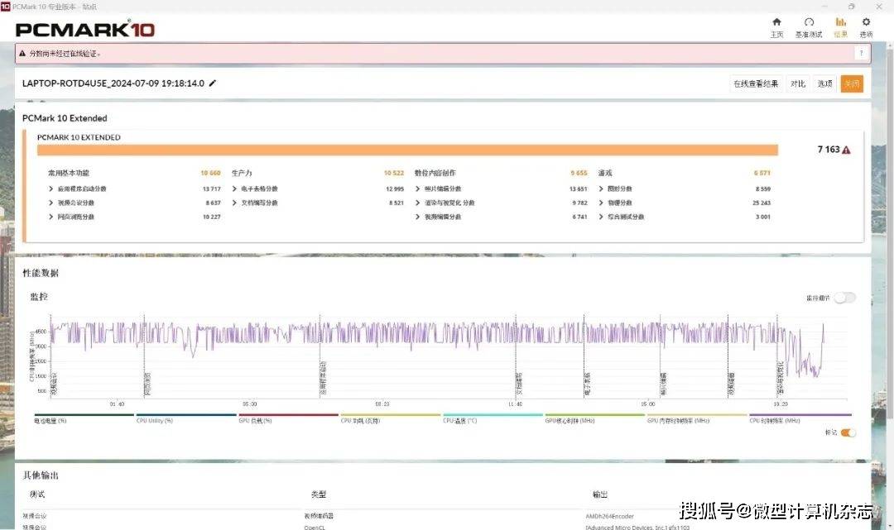The height and width of the screenshot is (530, 894).
Task: Expand the 图形分数 row
Action: click(x=601, y=189)
